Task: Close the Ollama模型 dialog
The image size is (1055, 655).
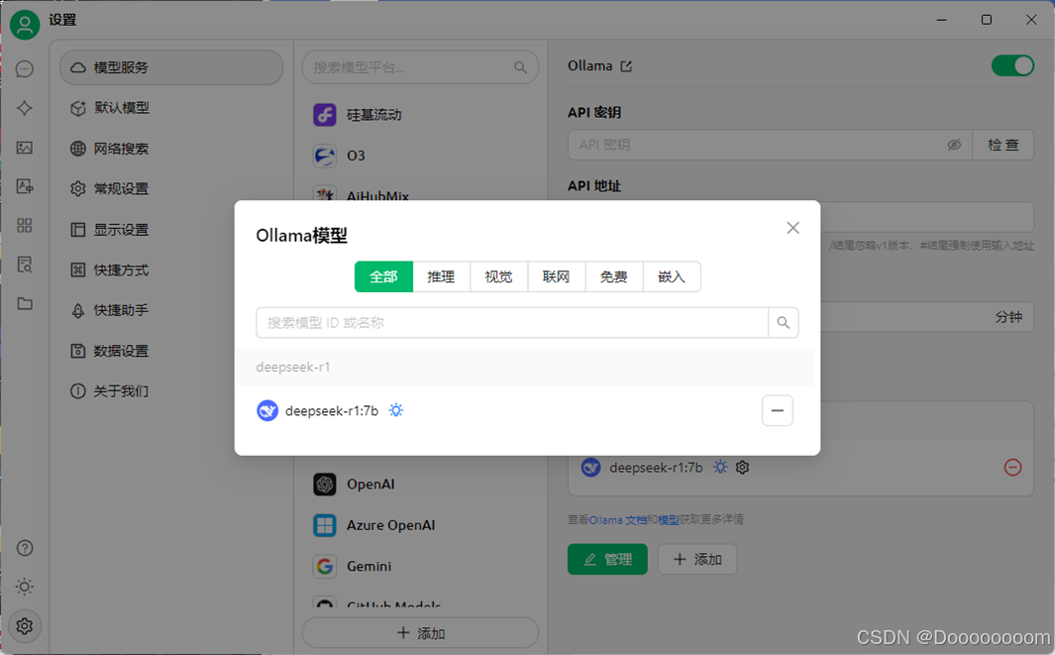Action: pos(792,228)
